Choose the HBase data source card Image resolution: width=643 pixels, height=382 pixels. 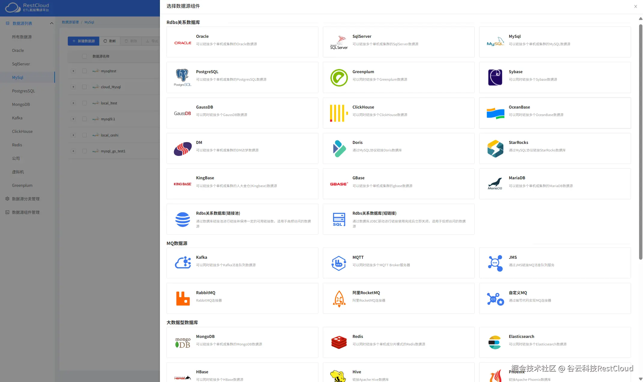point(242,372)
